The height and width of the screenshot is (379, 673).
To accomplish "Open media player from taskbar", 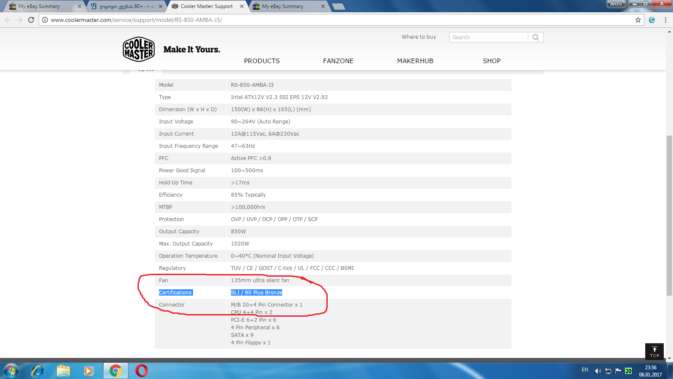I will coord(88,371).
